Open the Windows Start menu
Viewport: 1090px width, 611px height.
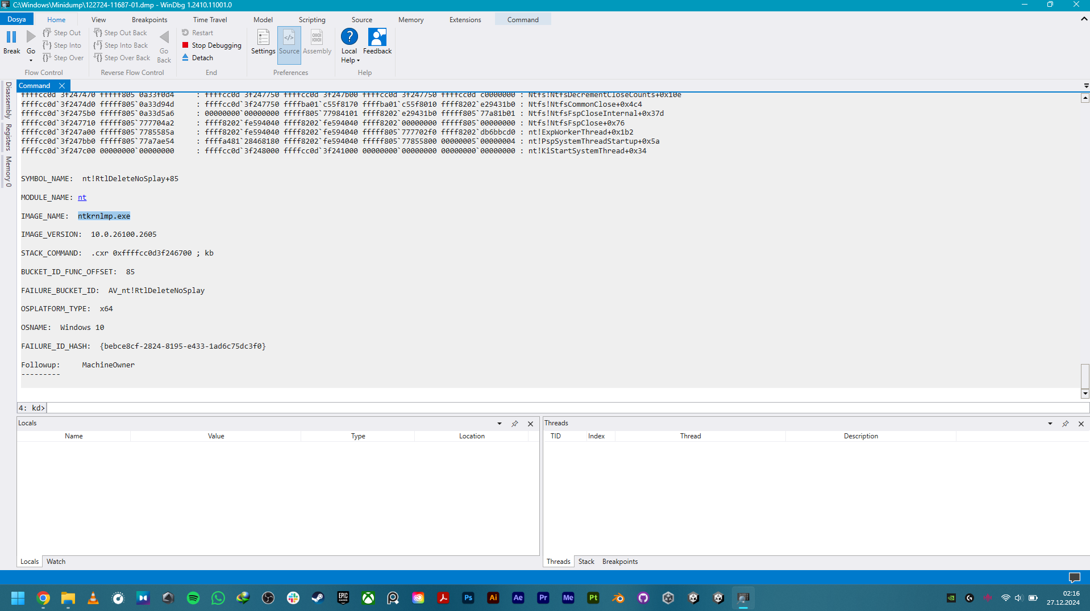(x=18, y=598)
